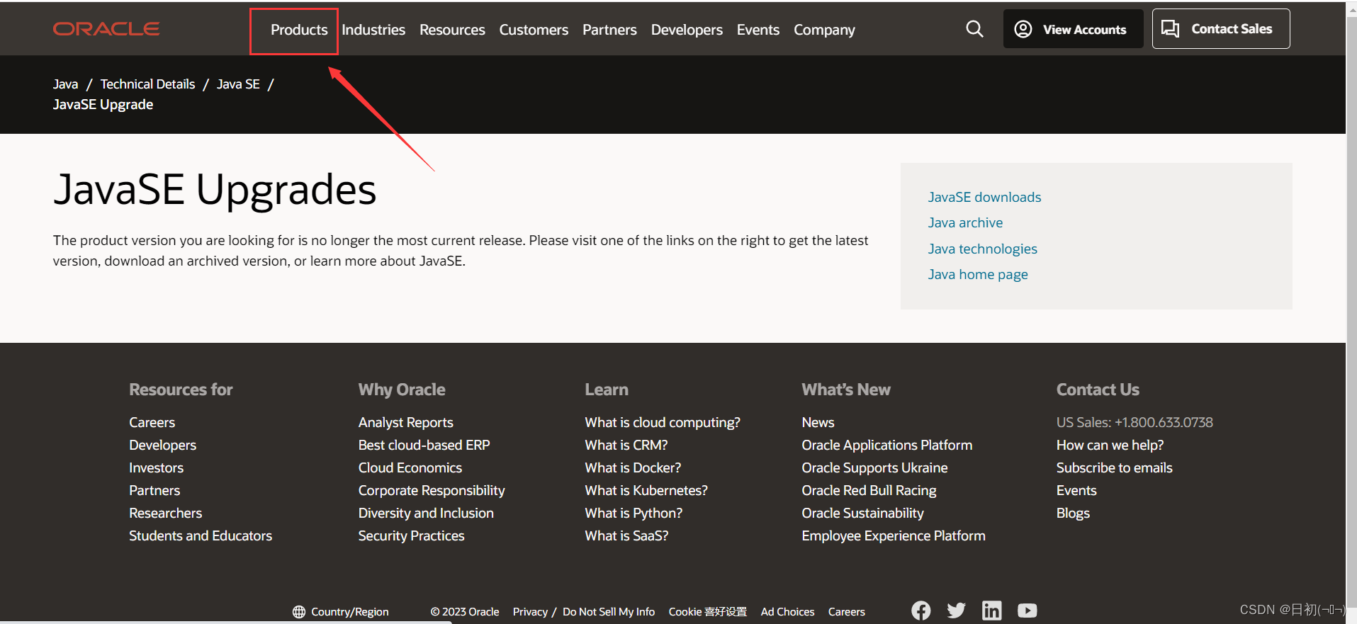Screen dimensions: 1357x624
Task: Go to Java SE breadcrumb
Action: click(x=238, y=84)
